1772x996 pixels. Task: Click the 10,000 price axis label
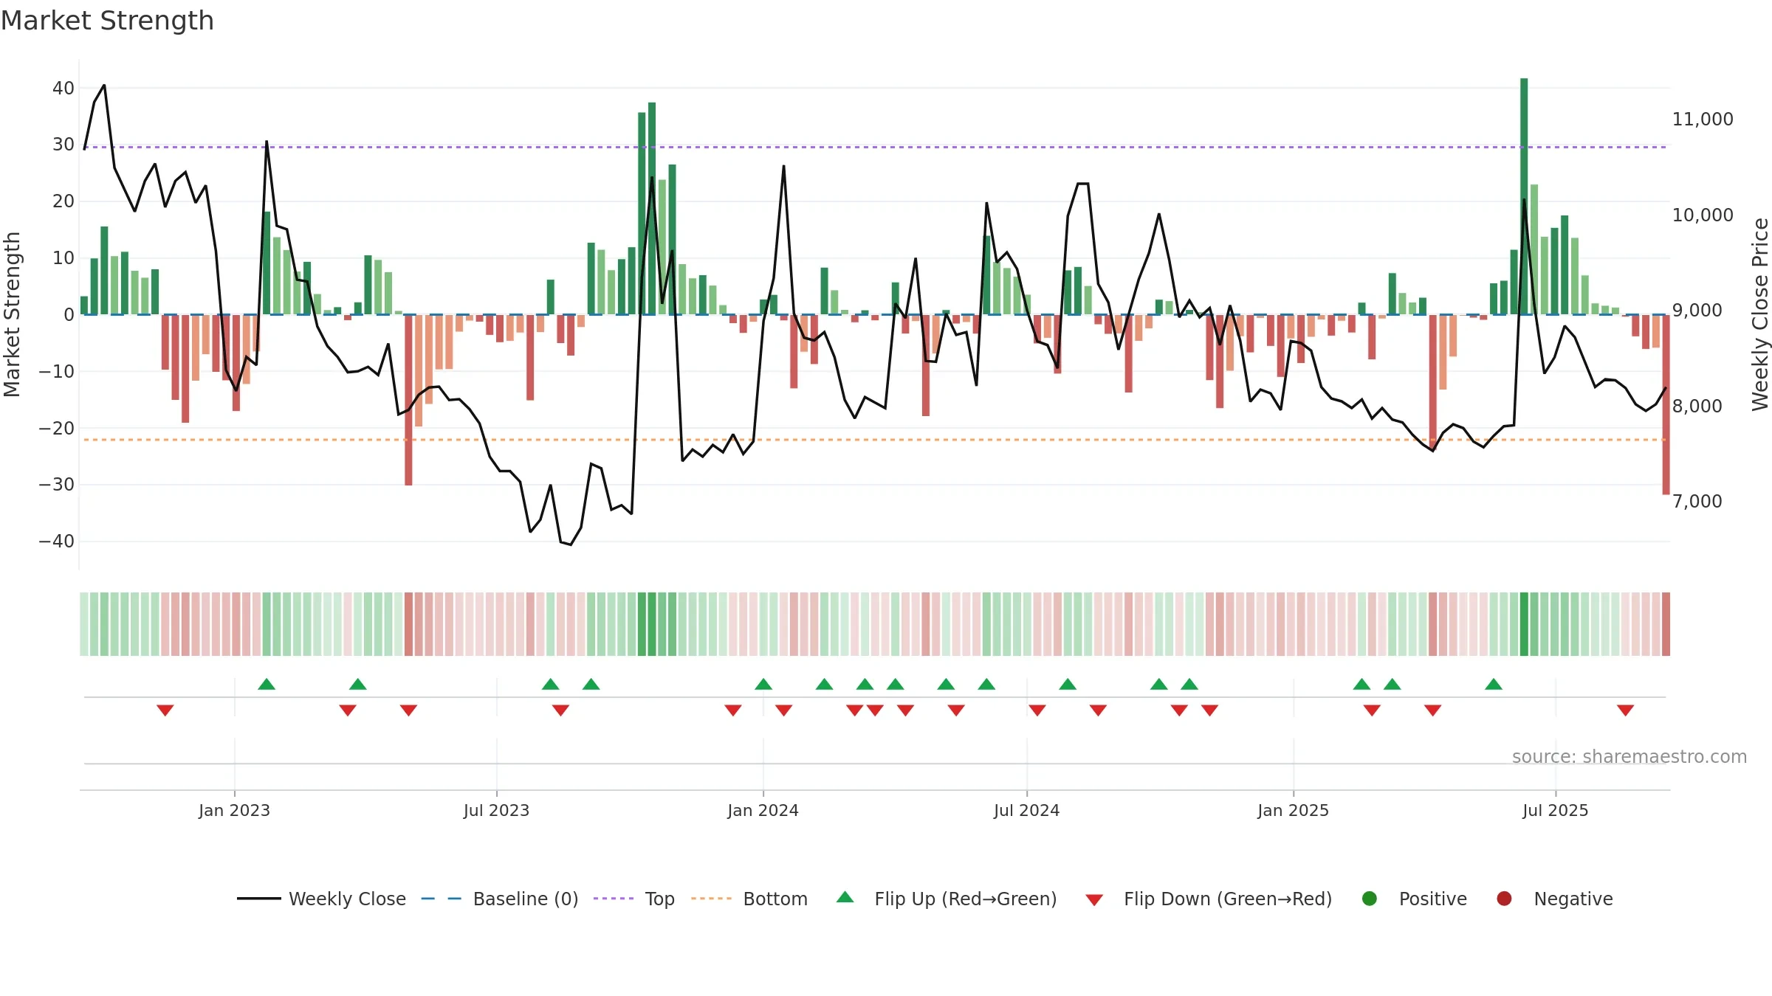tap(1703, 215)
